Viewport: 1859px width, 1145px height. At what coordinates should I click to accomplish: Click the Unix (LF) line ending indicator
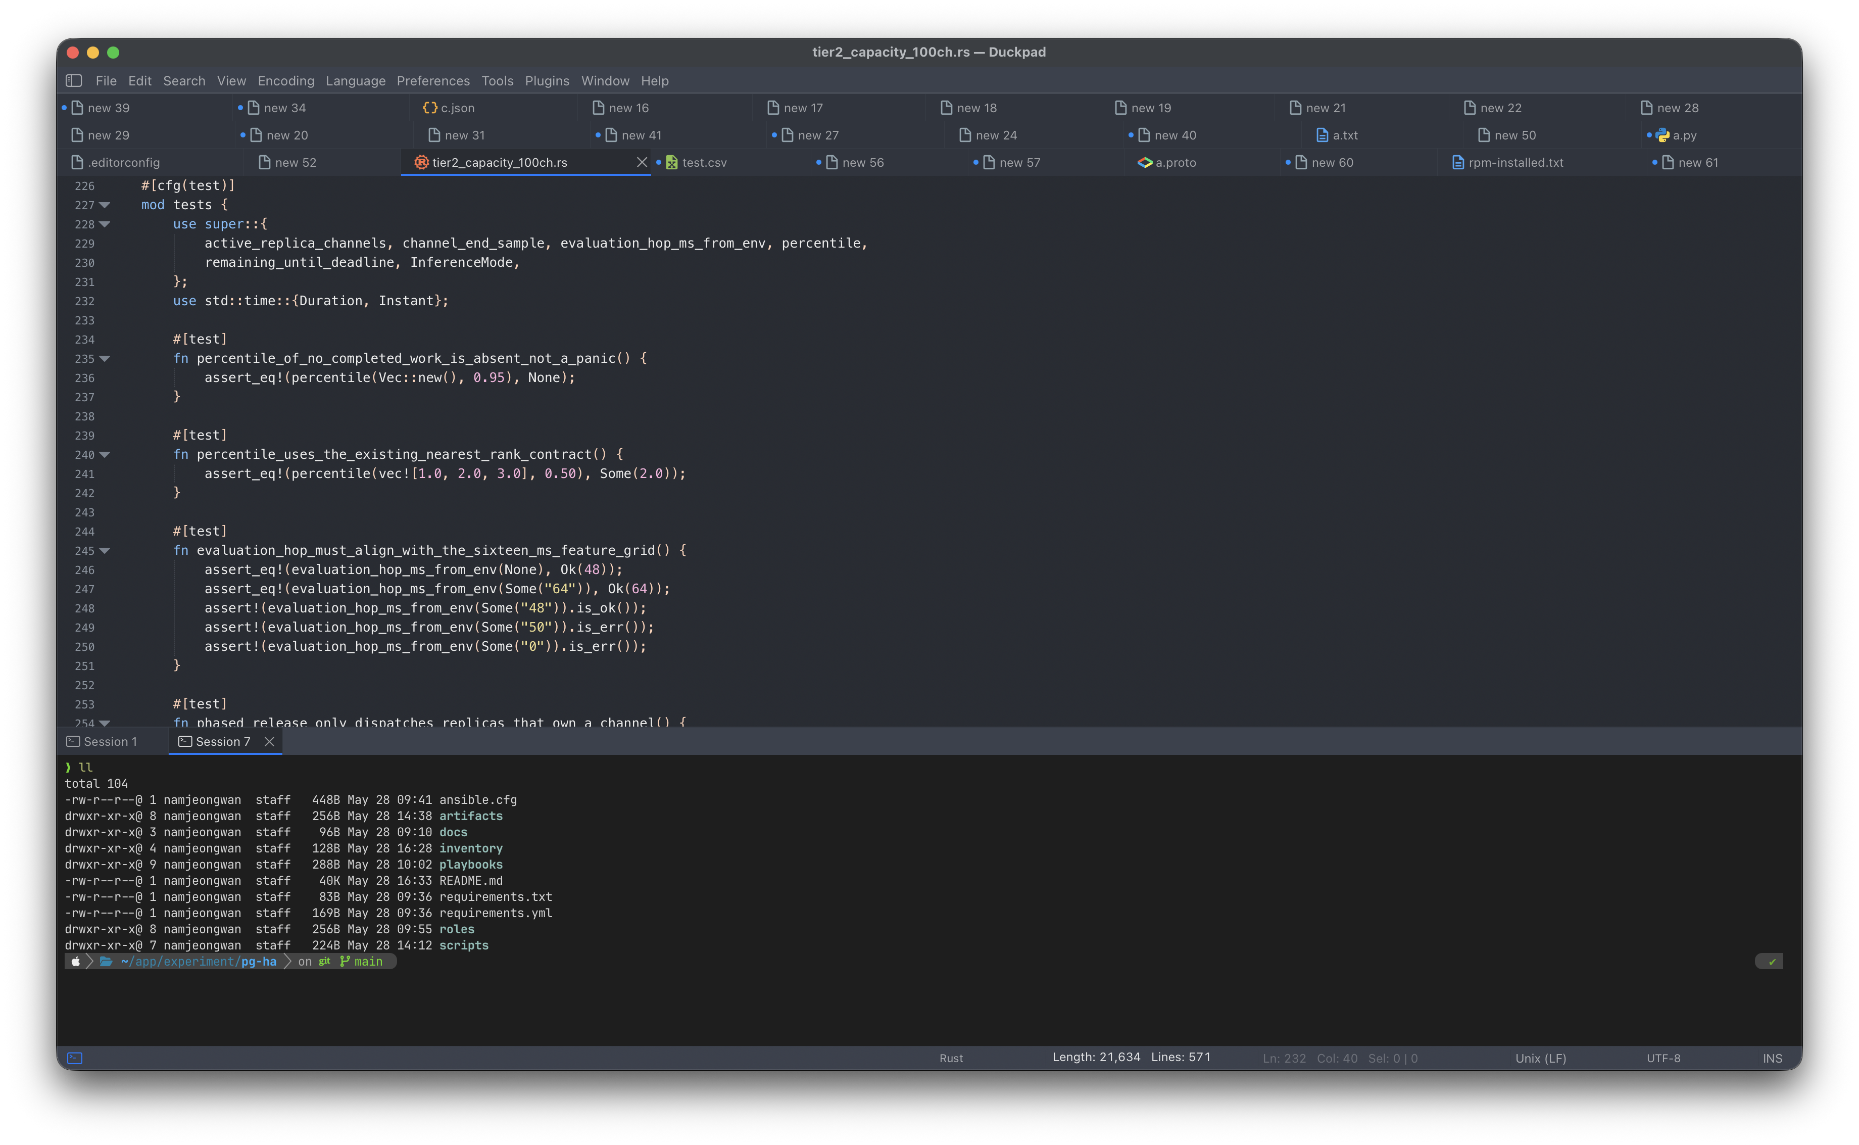click(x=1540, y=1058)
